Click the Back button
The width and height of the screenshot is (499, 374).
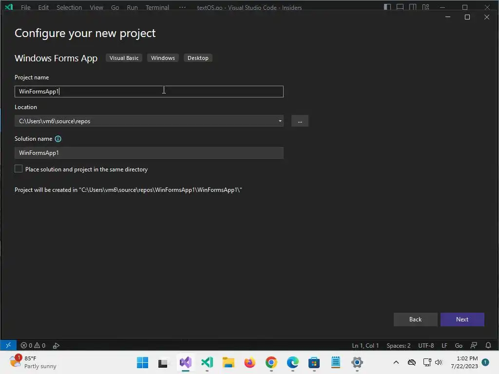point(415,319)
